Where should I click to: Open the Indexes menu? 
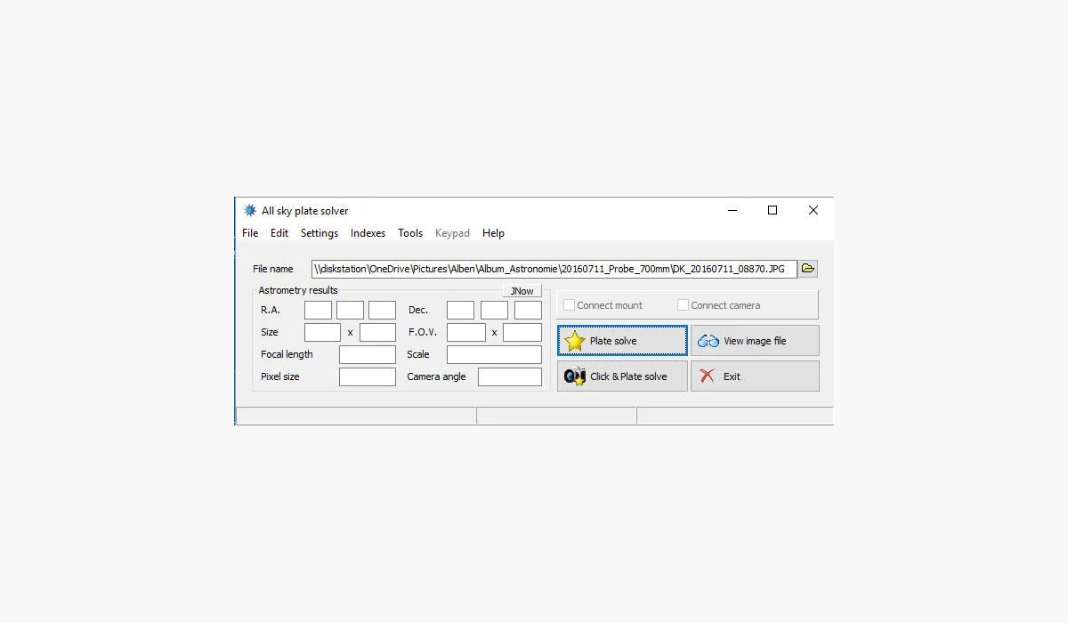coord(368,233)
